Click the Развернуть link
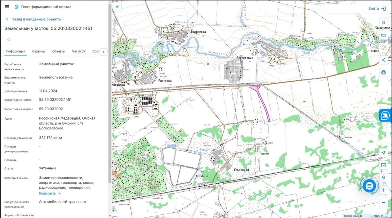 click(47, 193)
